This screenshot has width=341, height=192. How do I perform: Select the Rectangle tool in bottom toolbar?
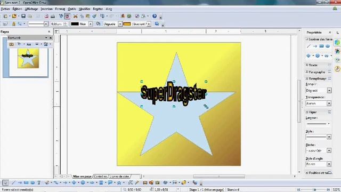coord(26,182)
